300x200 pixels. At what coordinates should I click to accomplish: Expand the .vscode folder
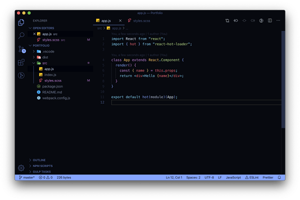tap(48, 51)
